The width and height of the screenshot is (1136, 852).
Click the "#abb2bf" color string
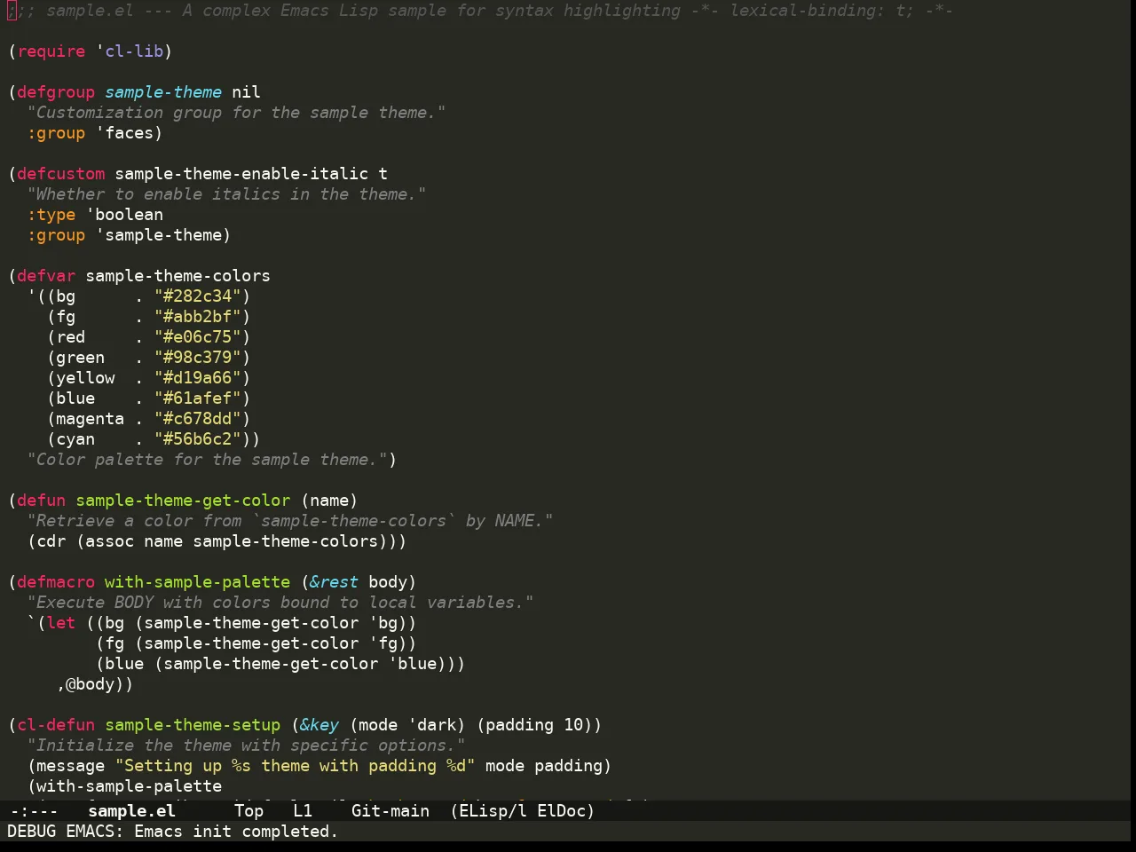[x=197, y=317]
